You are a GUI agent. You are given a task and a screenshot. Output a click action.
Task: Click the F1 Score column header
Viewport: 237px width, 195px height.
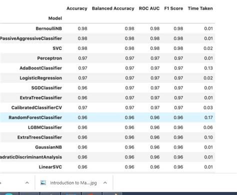coord(173,8)
